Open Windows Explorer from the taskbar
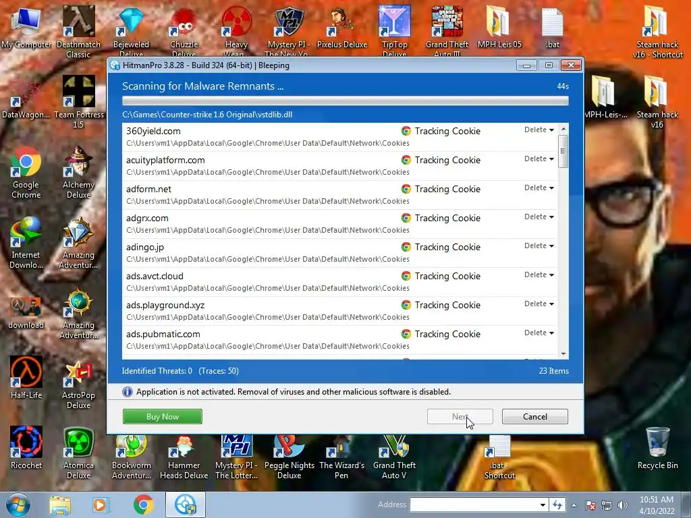691x518 pixels. pos(60,505)
